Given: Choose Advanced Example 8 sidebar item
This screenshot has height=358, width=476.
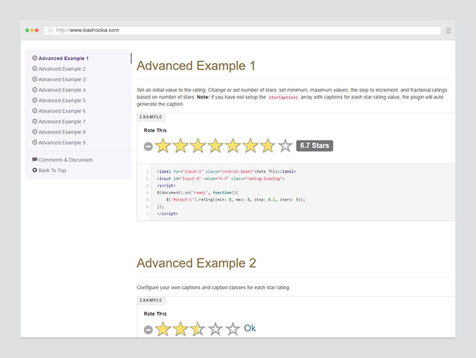Looking at the screenshot, I should pos(59,132).
